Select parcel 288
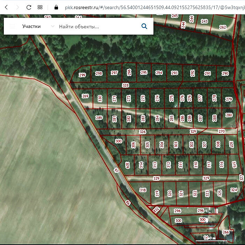Image resolution: width=245 pixels, height=245 pixels. click(214, 118)
